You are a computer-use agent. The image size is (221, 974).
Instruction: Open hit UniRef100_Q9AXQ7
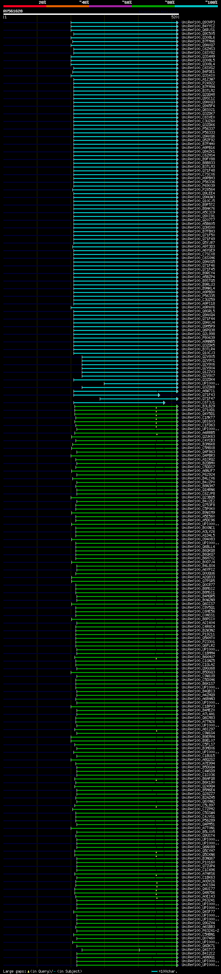tap(198, 45)
